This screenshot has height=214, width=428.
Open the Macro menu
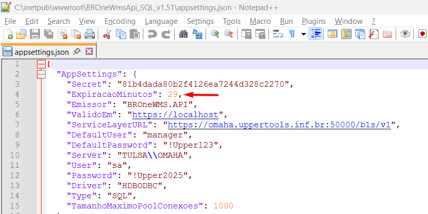tap(260, 21)
